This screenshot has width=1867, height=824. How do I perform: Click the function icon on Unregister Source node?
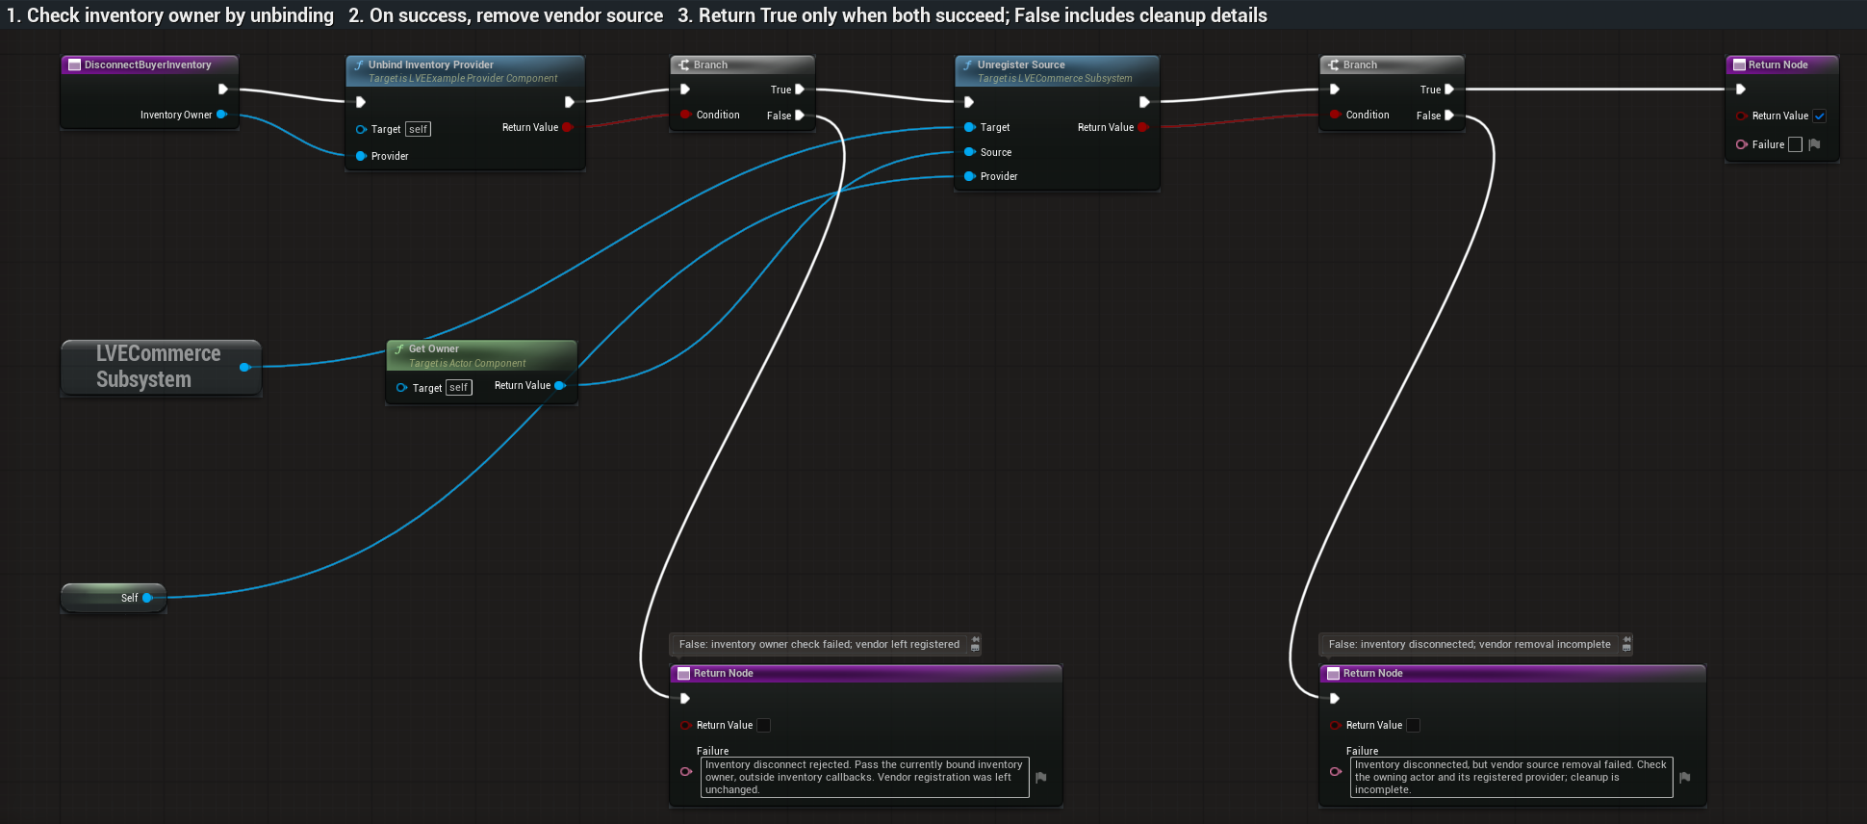pos(968,64)
